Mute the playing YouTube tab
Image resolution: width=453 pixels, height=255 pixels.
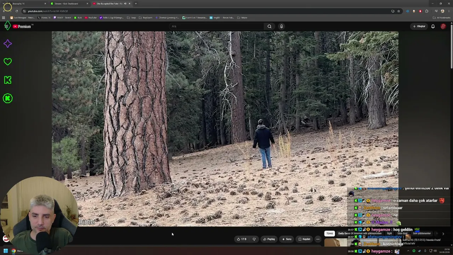click(x=125, y=4)
